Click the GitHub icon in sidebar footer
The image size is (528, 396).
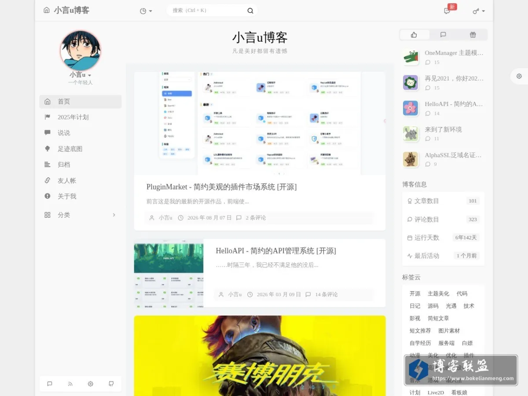point(111,384)
